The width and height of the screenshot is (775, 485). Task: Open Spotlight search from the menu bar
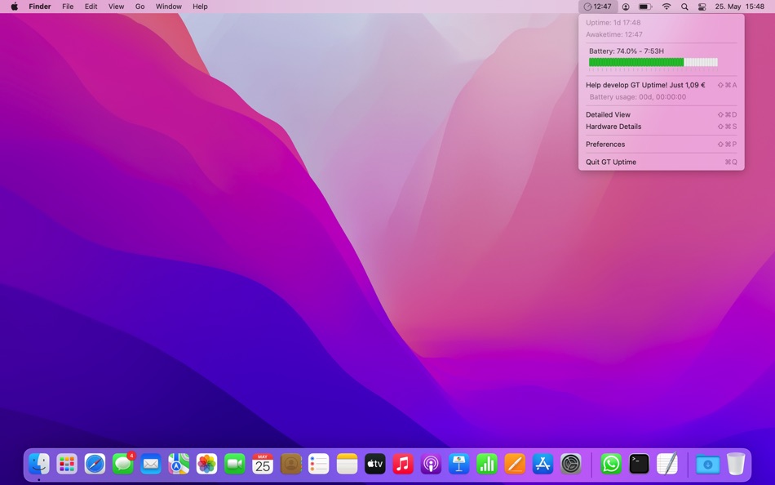[x=684, y=7]
